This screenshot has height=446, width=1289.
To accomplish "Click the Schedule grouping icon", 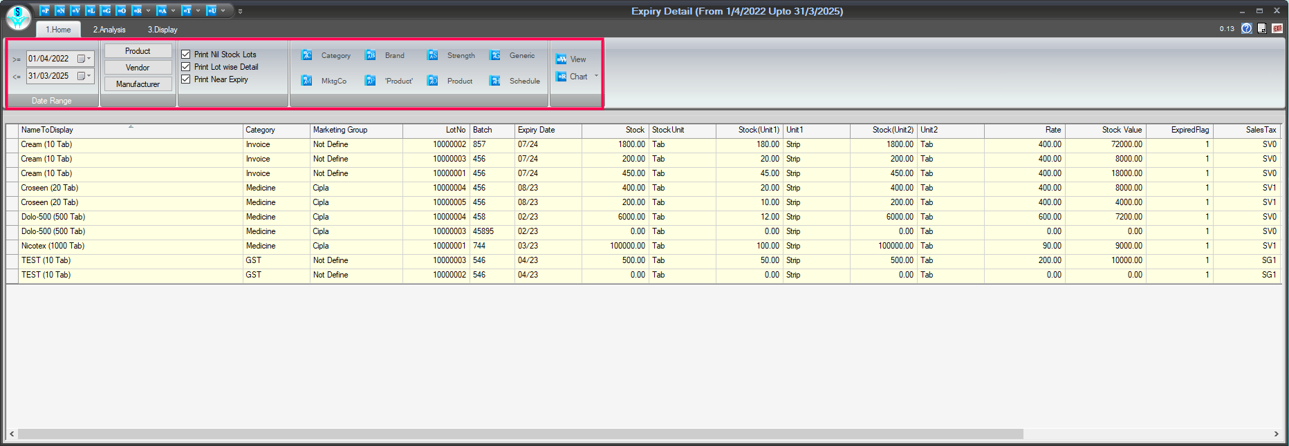I will click(495, 81).
